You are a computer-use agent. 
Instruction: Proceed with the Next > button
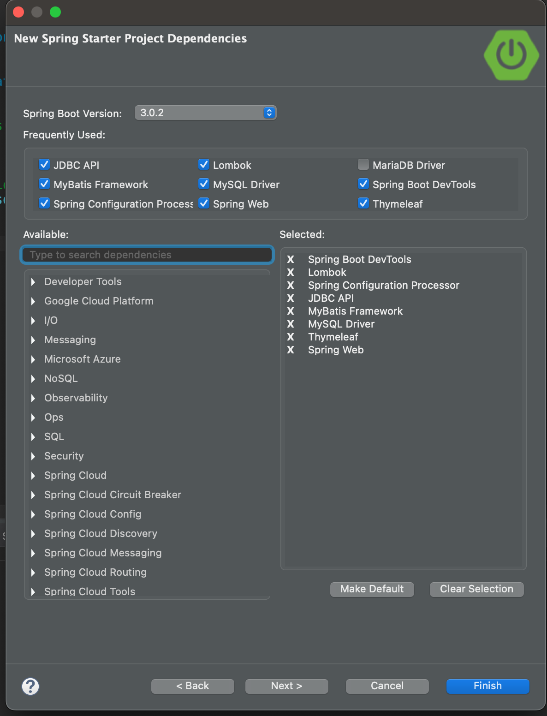point(287,686)
